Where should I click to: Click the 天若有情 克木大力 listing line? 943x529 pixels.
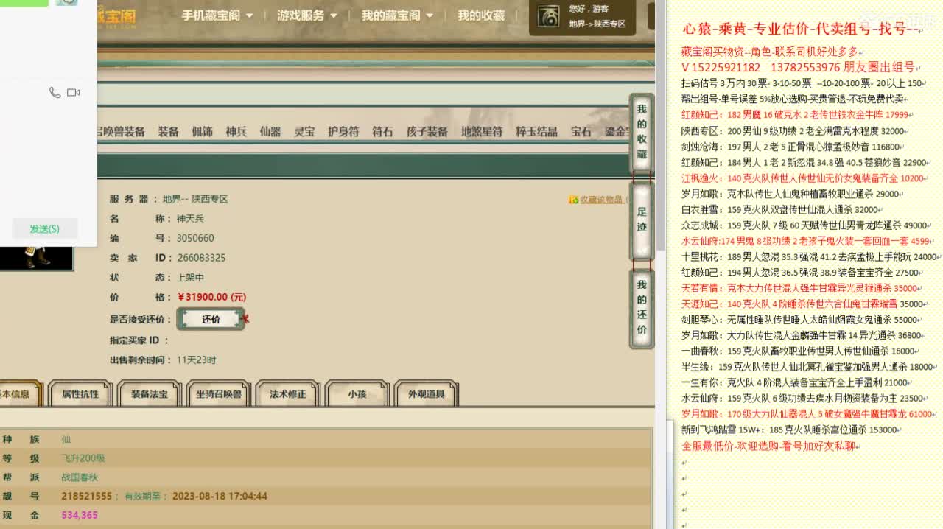click(802, 289)
